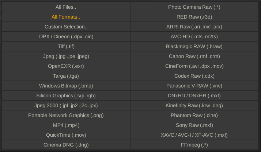The image size is (261, 152).
Task: Select Tiff (.tif) format
Action: 66,46
